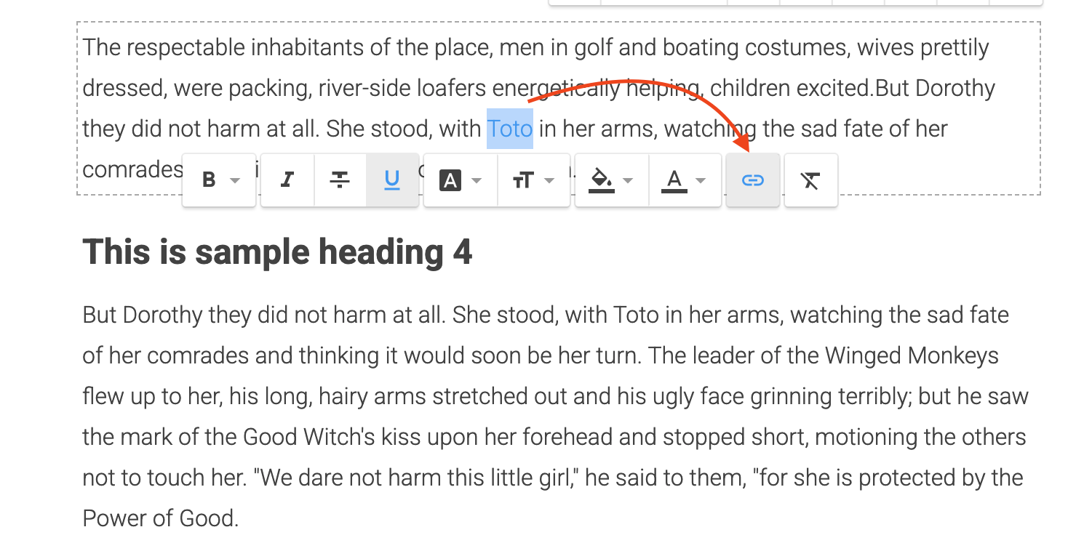The height and width of the screenshot is (551, 1068).
Task: Toggle off the active underline button
Action: [392, 180]
